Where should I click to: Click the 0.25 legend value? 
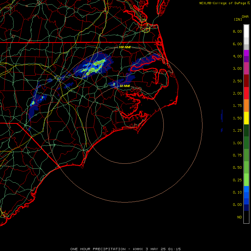[237, 180]
